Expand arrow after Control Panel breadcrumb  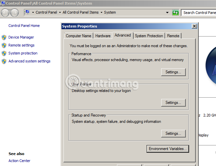[60, 13]
